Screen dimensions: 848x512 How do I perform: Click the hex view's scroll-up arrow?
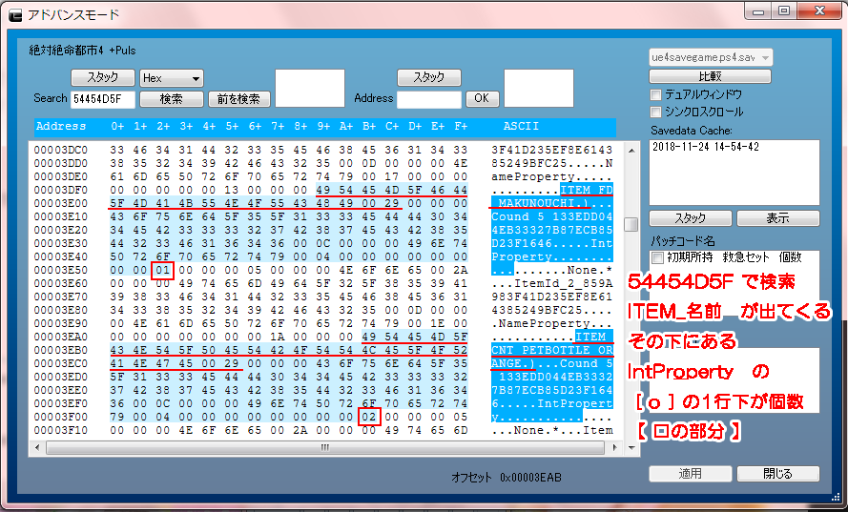point(631,149)
